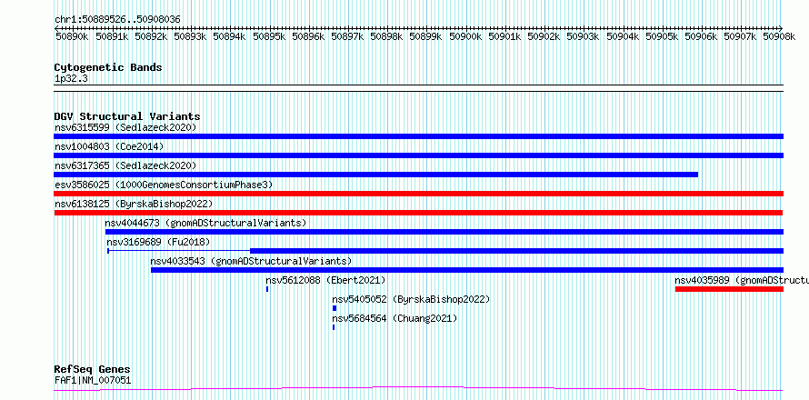This screenshot has height=400, width=809.
Task: Click the 50906k ruler tick label
Action: 701,36
